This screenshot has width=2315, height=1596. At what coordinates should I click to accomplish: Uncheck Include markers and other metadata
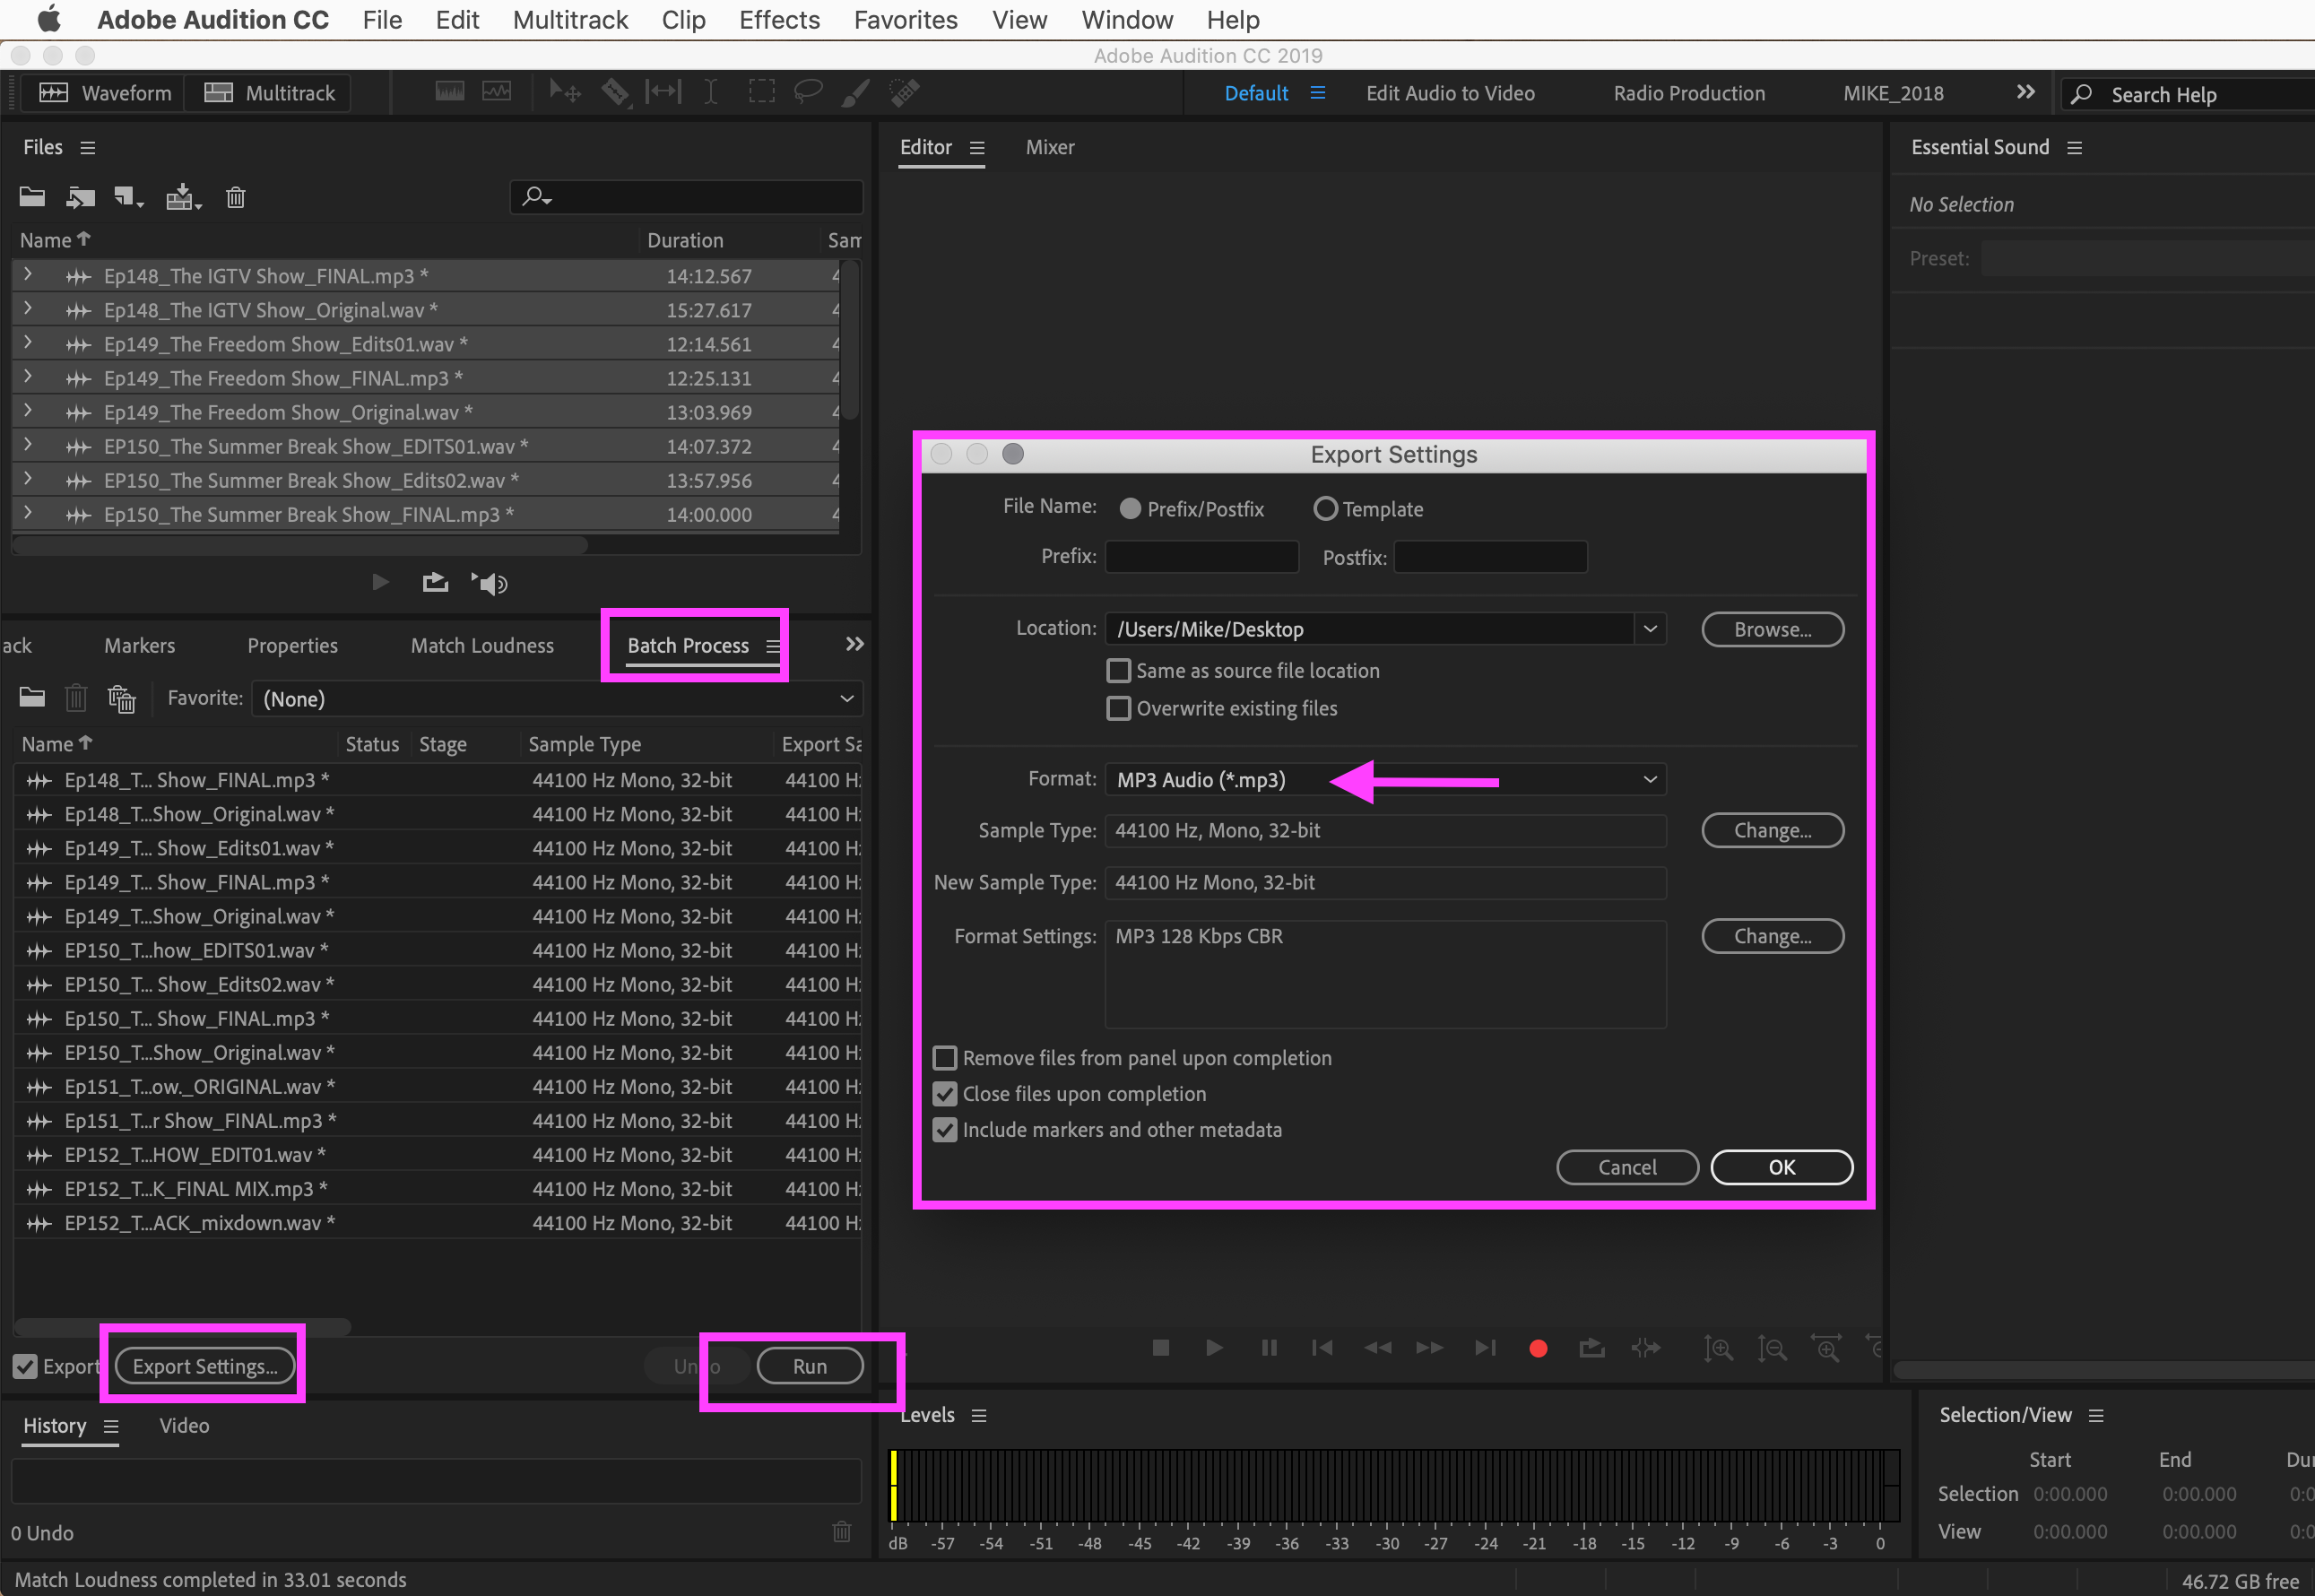(x=945, y=1130)
